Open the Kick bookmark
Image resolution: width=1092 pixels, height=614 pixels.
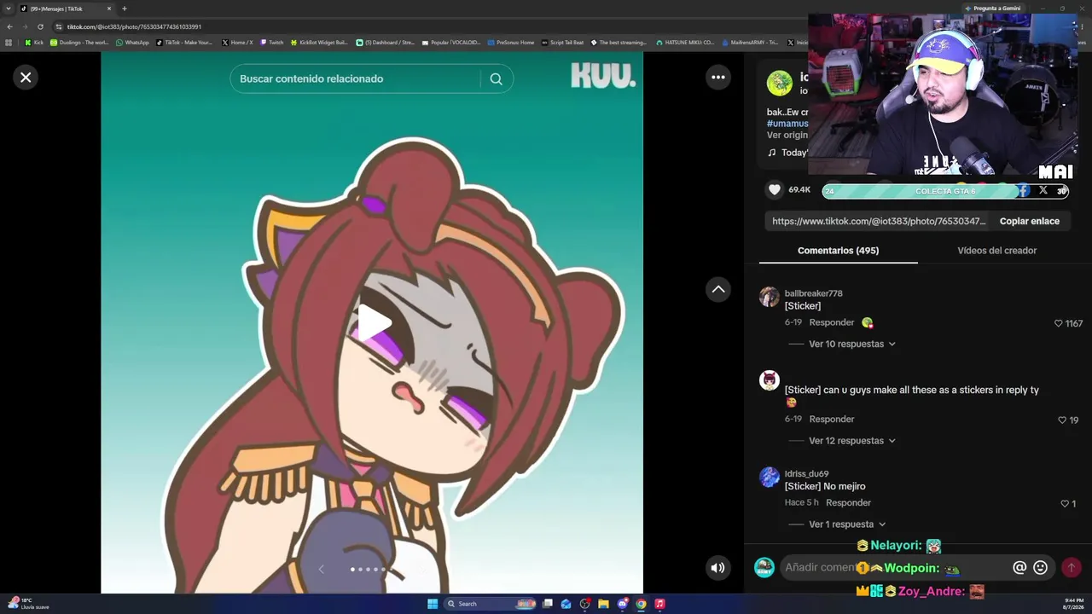coord(34,43)
